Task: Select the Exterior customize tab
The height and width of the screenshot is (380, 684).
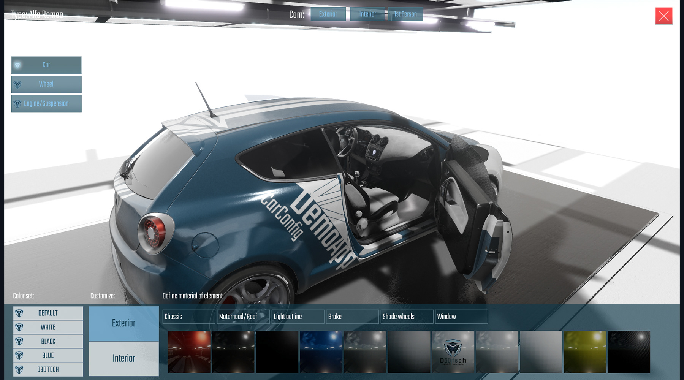Action: click(124, 323)
